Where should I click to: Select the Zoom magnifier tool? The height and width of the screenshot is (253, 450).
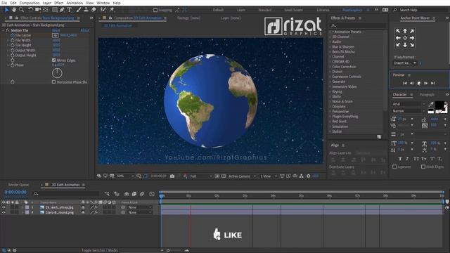pos(21,10)
